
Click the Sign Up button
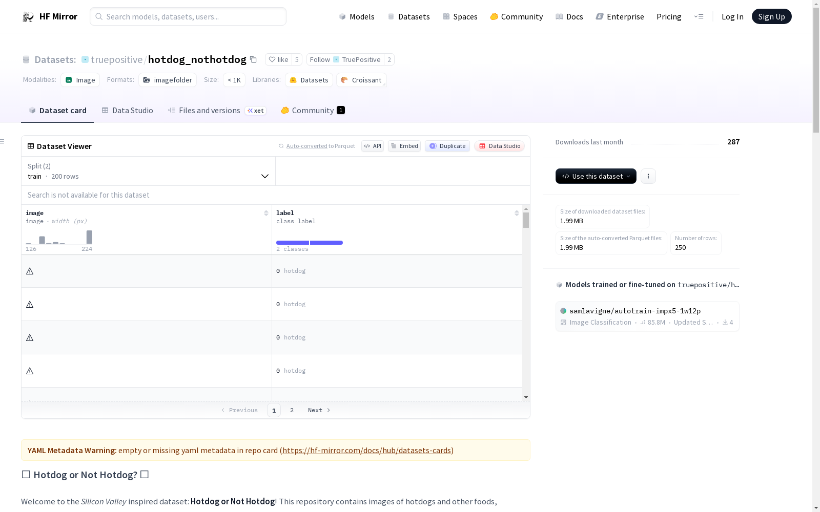point(772,16)
